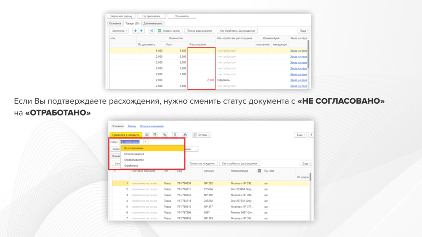Switch to the 'Товары (30)' tab
The image size is (422, 237).
tap(132, 23)
